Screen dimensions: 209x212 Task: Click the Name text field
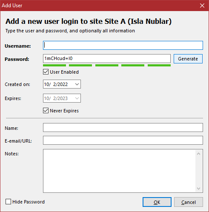123,128
